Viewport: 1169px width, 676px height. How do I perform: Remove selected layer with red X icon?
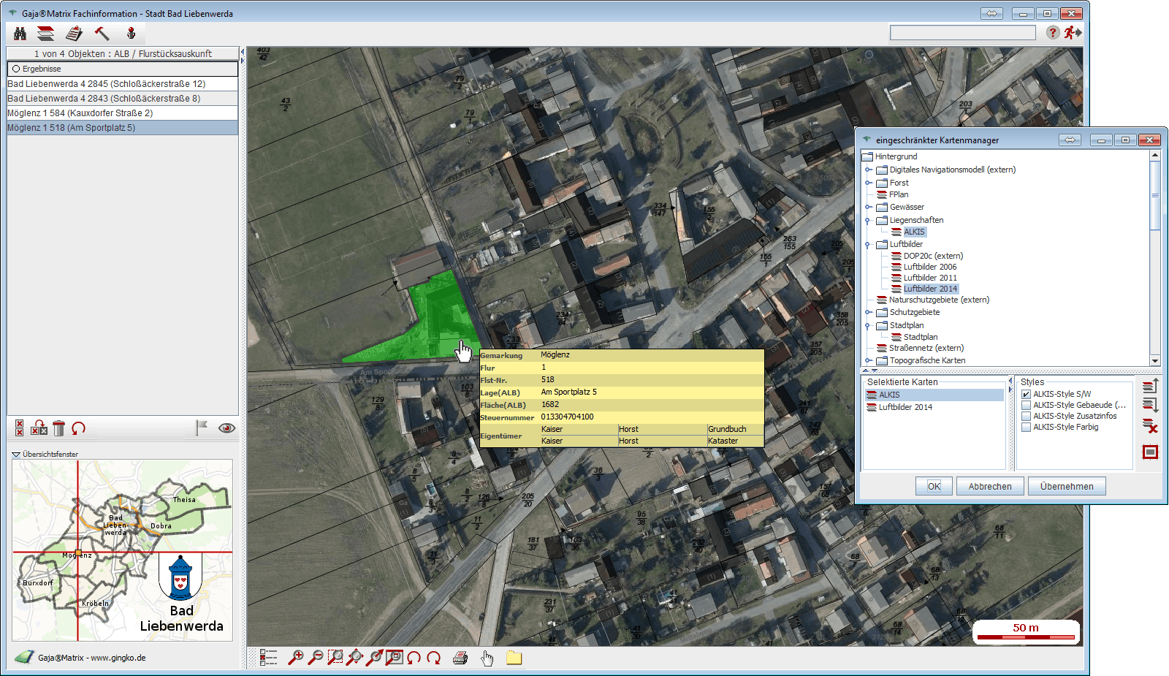coord(1150,426)
